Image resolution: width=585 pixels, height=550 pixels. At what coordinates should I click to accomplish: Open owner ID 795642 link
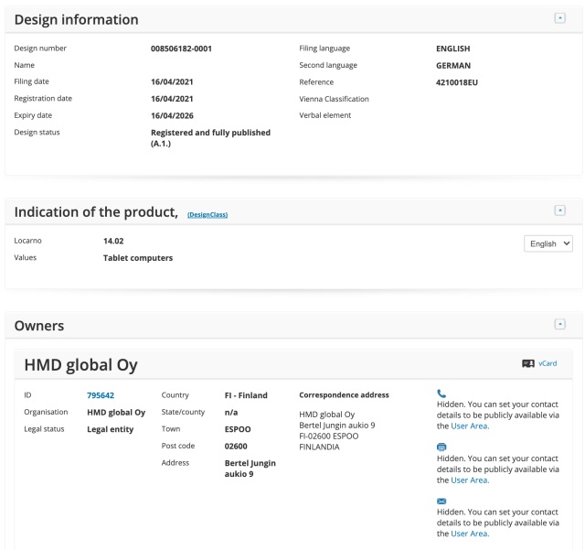point(100,395)
